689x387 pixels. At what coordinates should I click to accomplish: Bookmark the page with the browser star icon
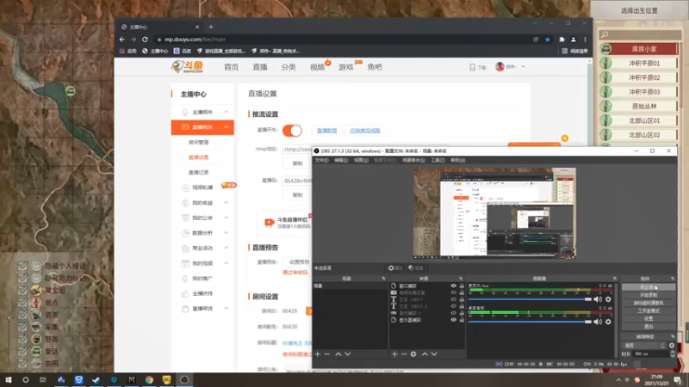(548, 40)
